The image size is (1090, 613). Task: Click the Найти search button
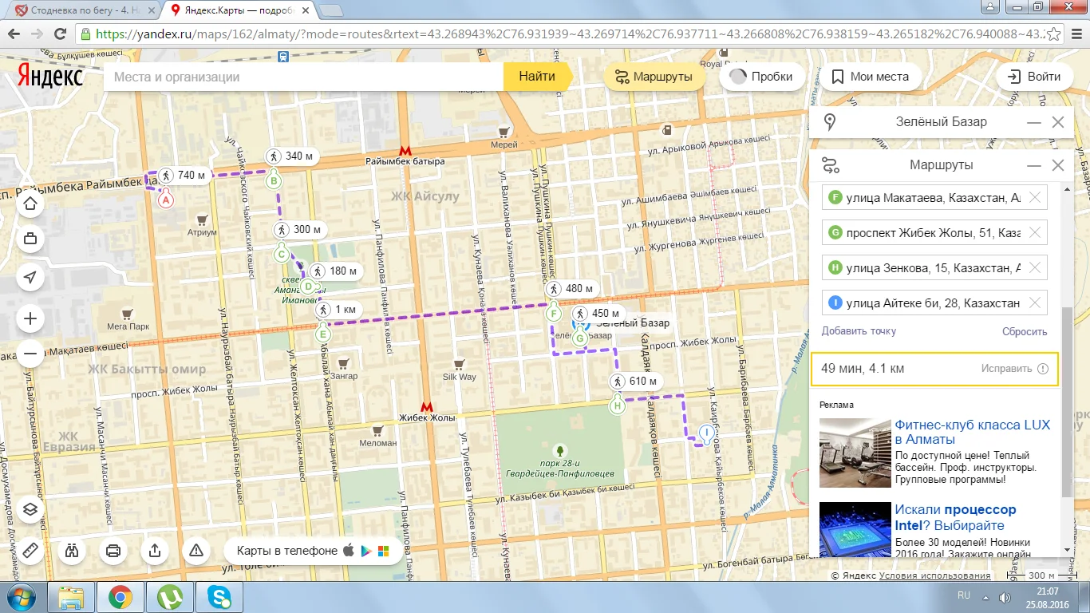click(536, 77)
